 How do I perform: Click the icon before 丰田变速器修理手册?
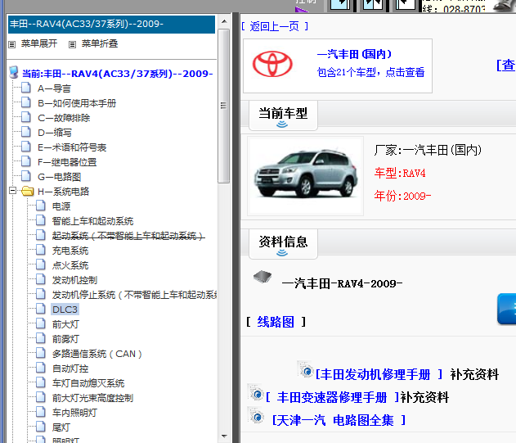coord(255,392)
